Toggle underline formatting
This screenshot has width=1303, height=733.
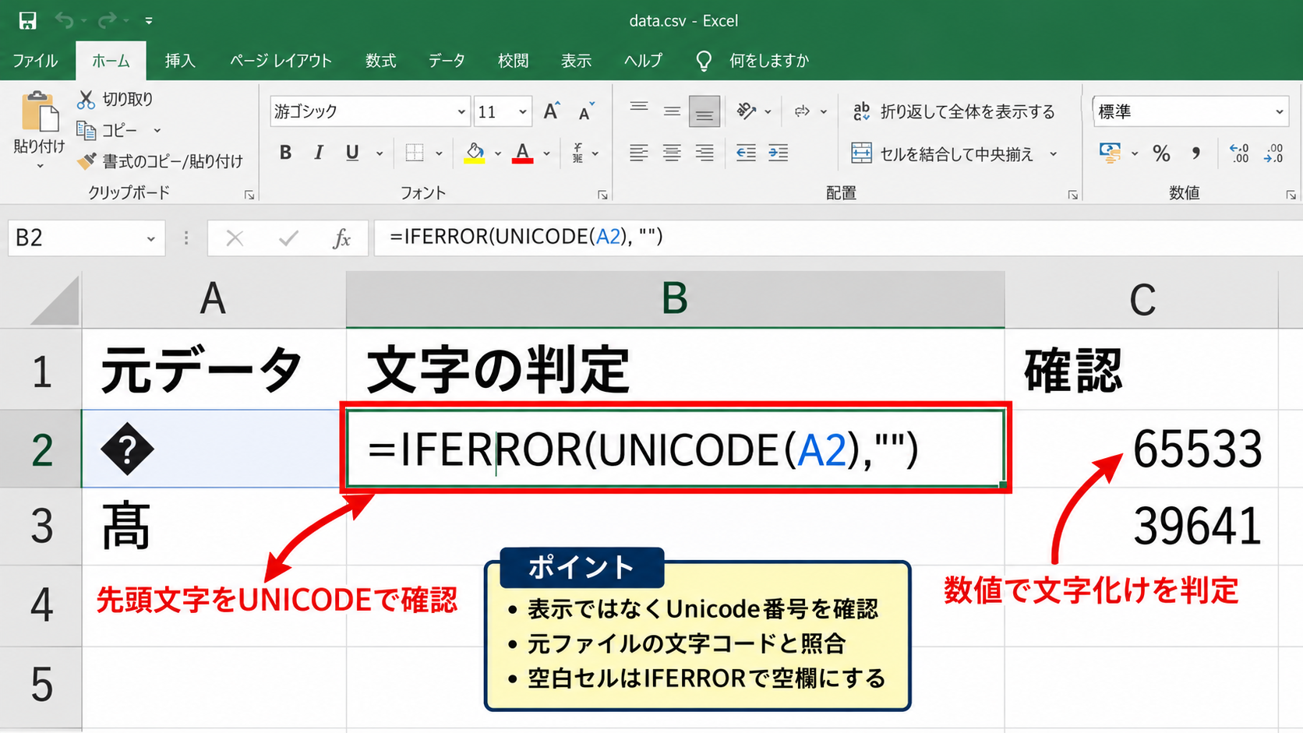click(x=352, y=153)
